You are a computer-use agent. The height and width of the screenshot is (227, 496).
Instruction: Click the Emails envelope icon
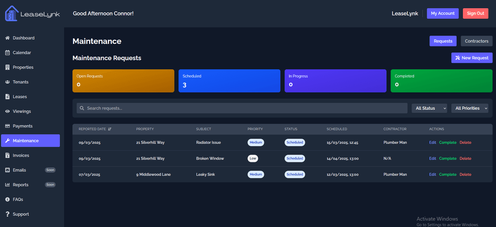click(8, 170)
